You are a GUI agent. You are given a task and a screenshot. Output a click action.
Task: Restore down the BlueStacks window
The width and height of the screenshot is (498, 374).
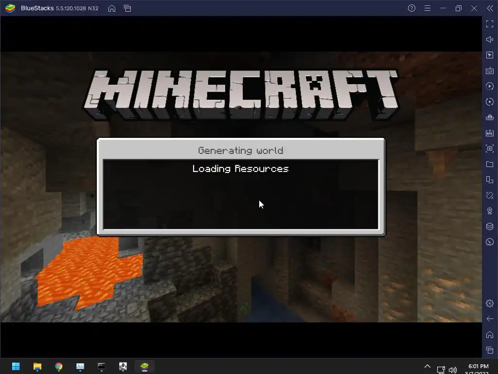458,8
